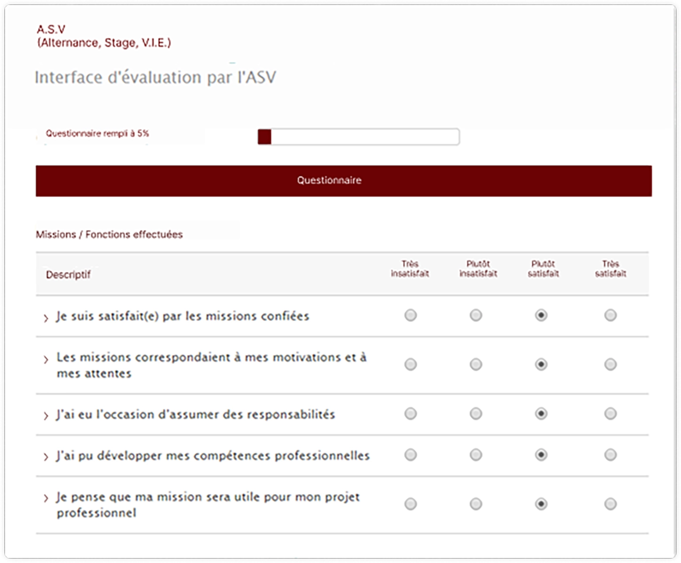Image resolution: width=681 pixels, height=563 pixels.
Task: Select 'Très satisfait' for assumer des responsabilités
Action: 610,414
